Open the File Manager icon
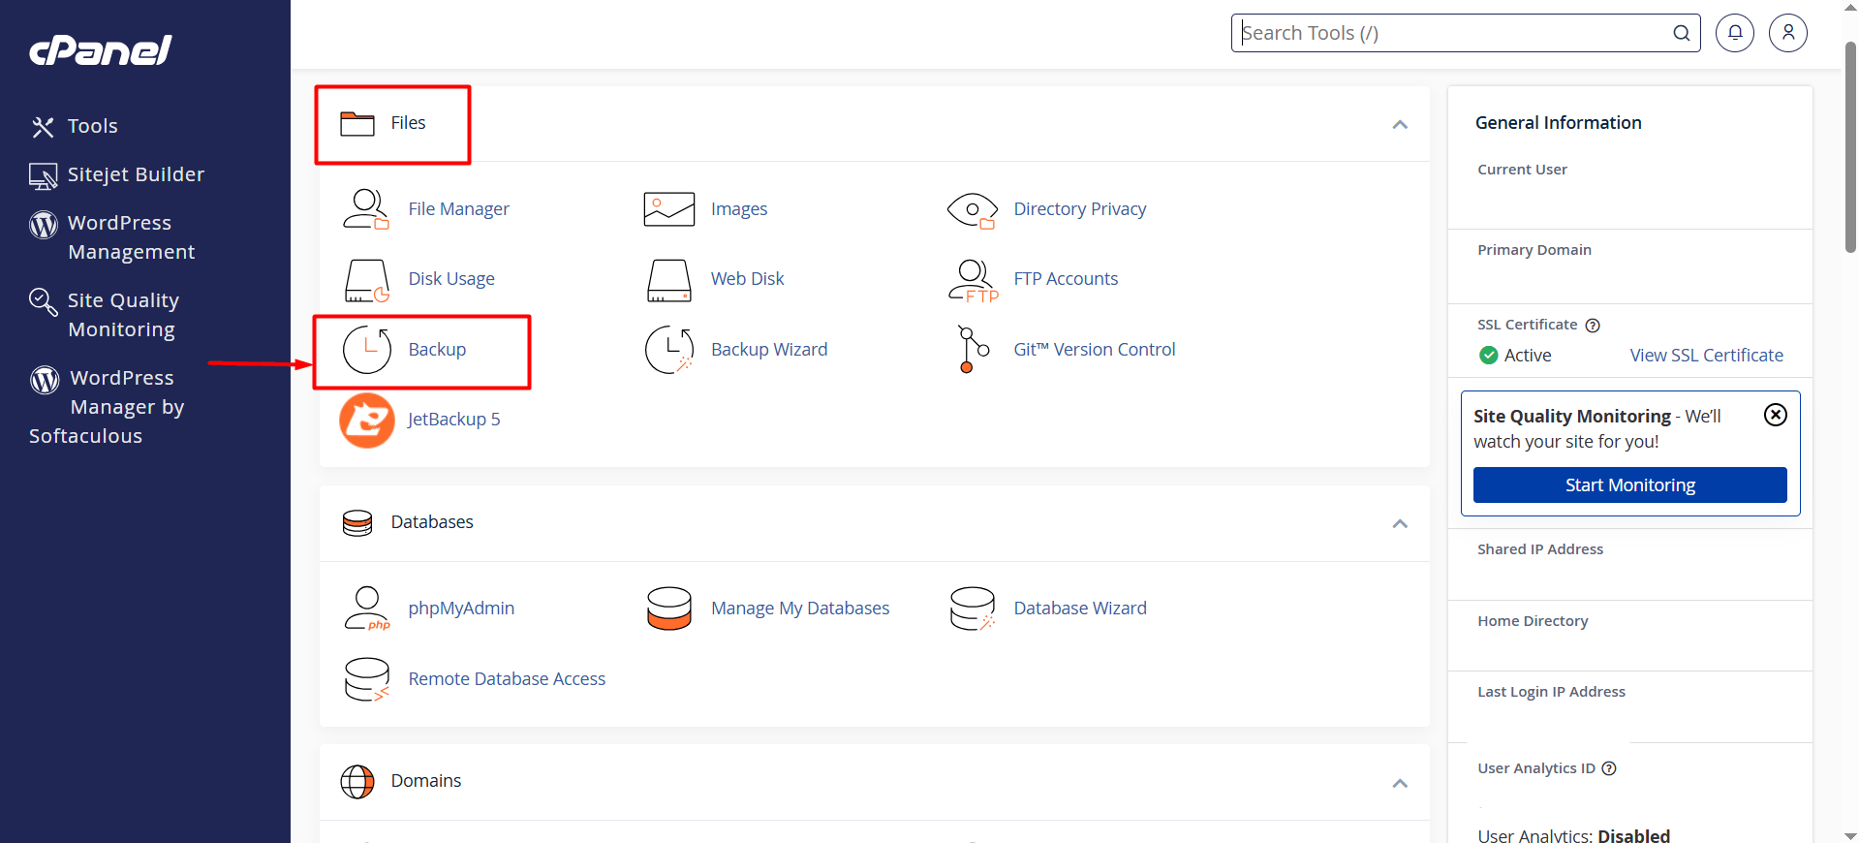The image size is (1859, 843). click(366, 209)
